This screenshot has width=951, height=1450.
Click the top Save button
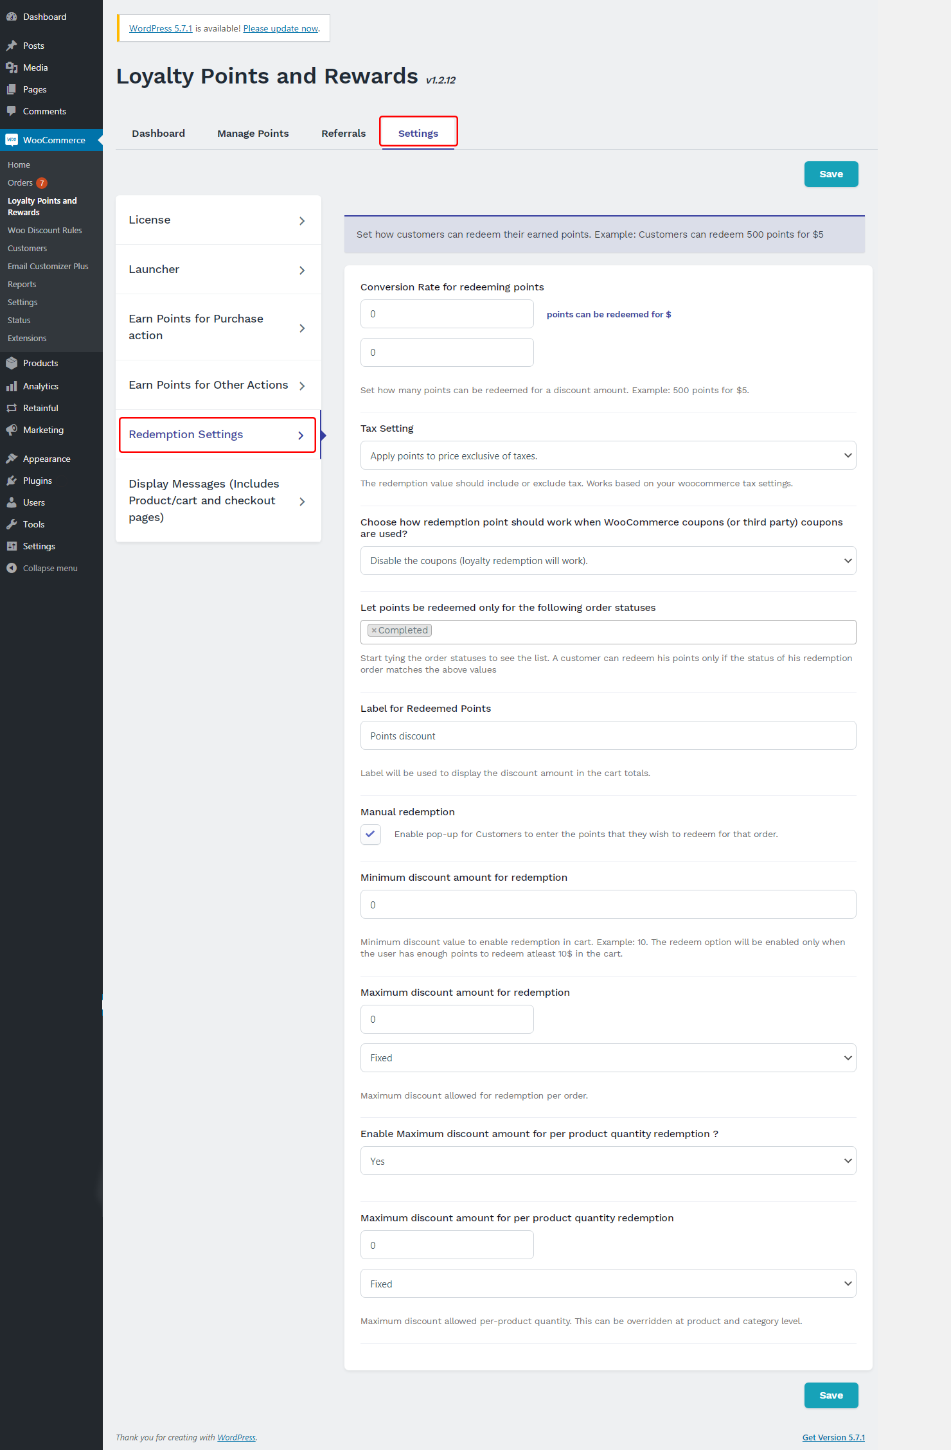pyautogui.click(x=831, y=174)
